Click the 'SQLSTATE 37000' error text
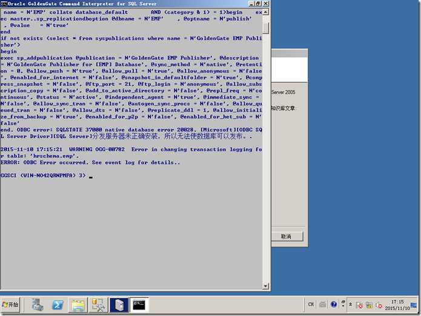This screenshot has width=421, height=316. pos(79,130)
